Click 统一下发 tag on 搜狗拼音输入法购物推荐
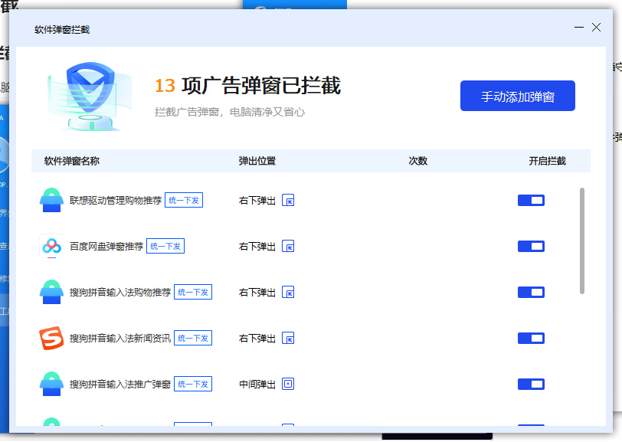Screen dimensions: 622x442 [193, 292]
